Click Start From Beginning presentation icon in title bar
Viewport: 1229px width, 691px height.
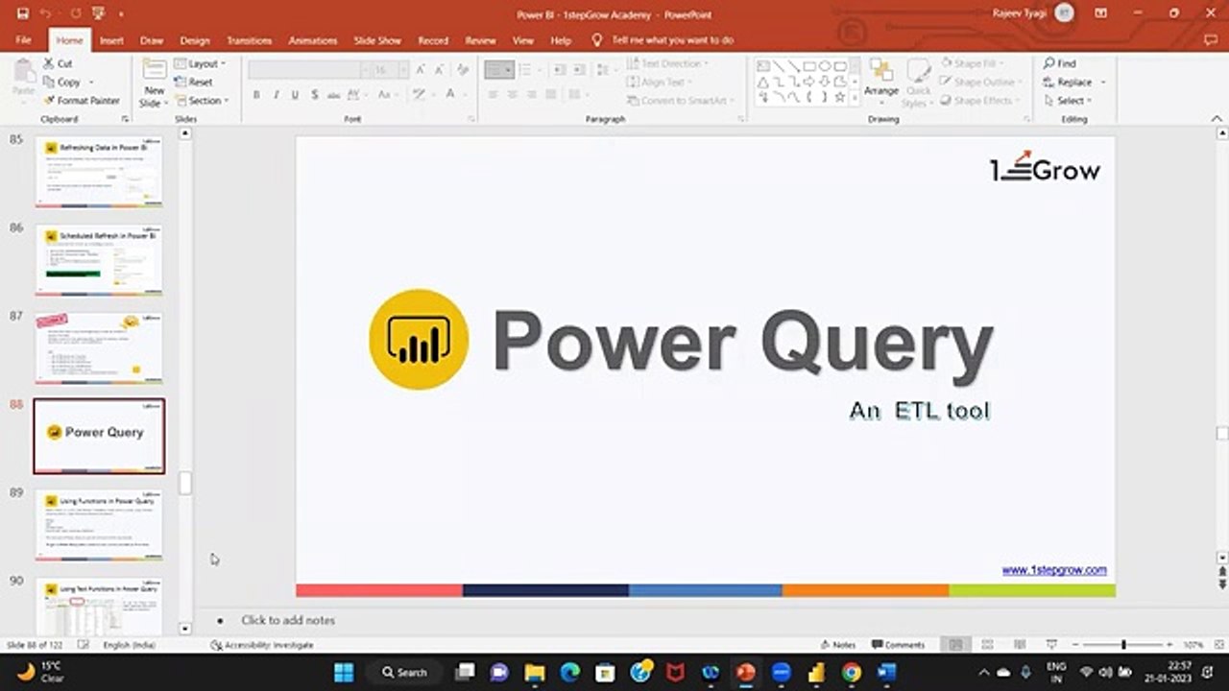(x=98, y=14)
